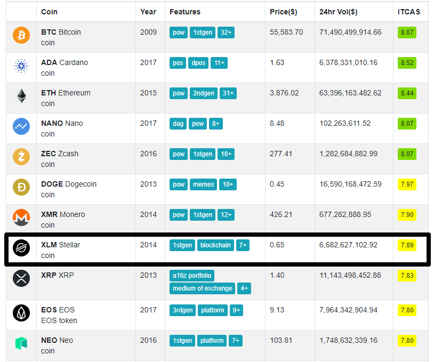Open the NANO Nano coin link
The height and width of the screenshot is (362, 434).
pyautogui.click(x=62, y=124)
